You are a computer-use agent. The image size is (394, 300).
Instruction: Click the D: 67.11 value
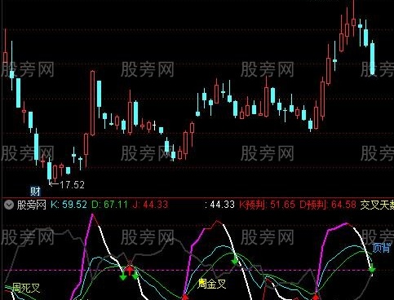pyautogui.click(x=109, y=205)
